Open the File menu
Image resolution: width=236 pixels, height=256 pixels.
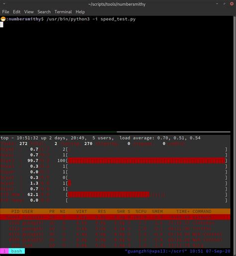5,12
